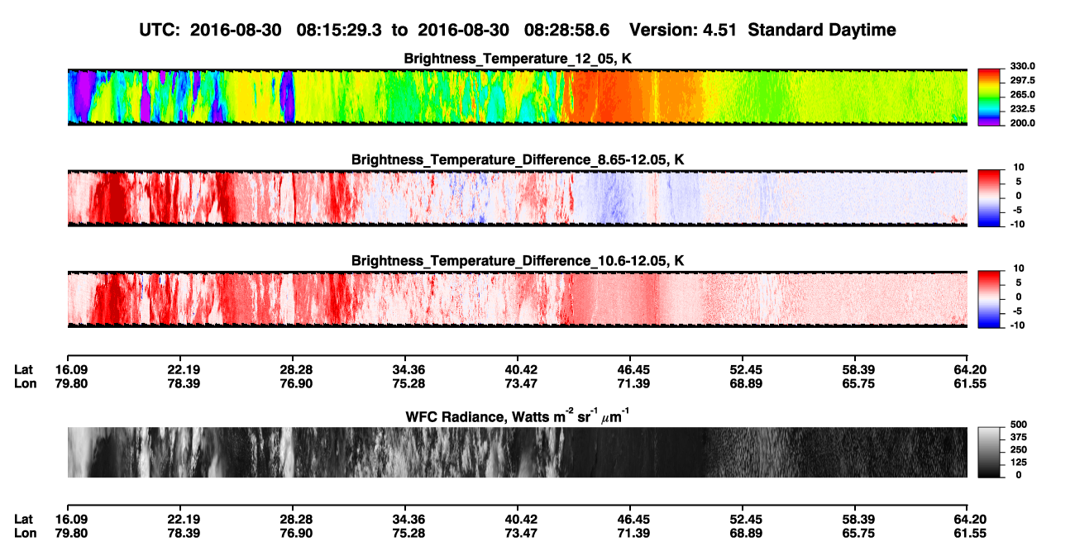The height and width of the screenshot is (551, 1075).
Task: Click the 'Standard Daytime' text in the header
Action: tap(822, 31)
